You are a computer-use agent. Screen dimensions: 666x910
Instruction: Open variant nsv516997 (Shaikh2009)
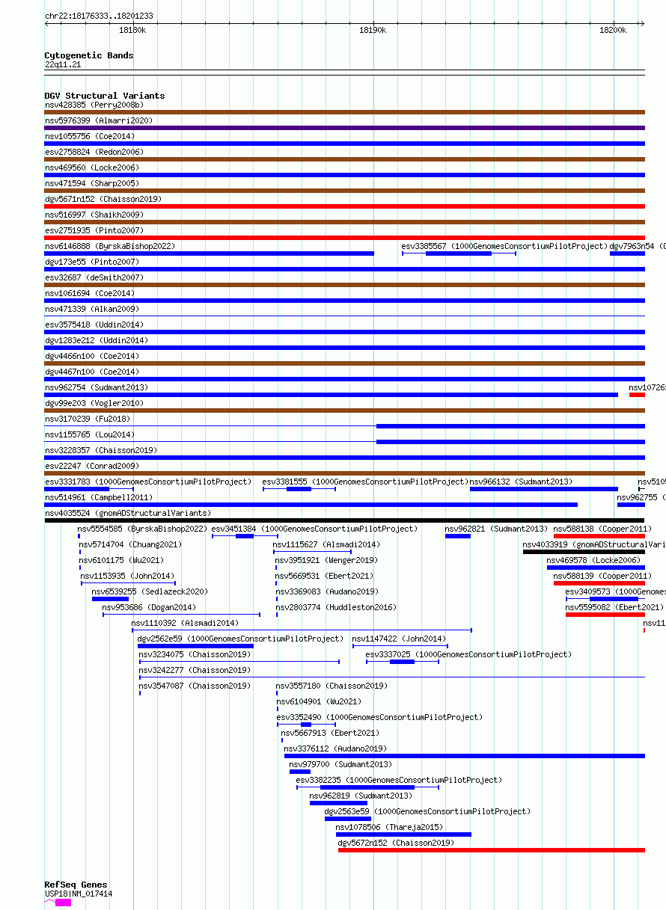pyautogui.click(x=94, y=215)
